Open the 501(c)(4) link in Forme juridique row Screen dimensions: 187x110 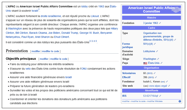148,44
